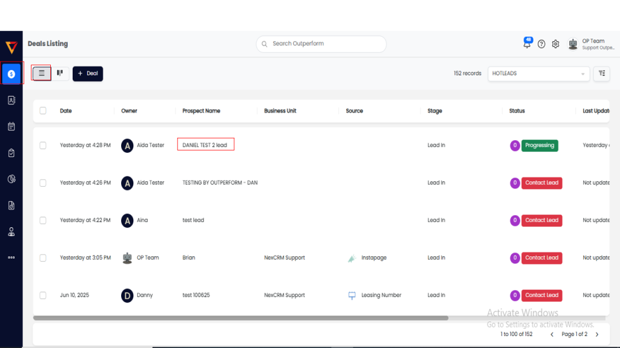Click the notifications bell icon
620x348 pixels.
[x=527, y=44]
